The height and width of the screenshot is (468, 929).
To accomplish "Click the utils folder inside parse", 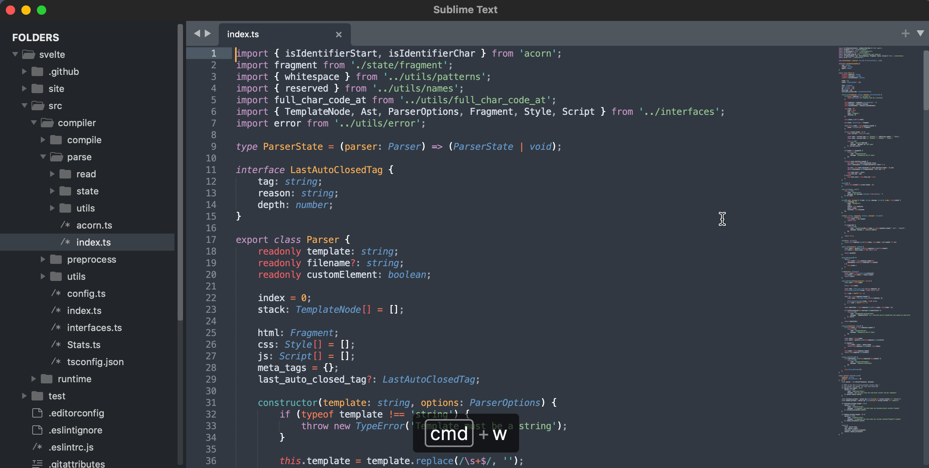I will [85, 208].
